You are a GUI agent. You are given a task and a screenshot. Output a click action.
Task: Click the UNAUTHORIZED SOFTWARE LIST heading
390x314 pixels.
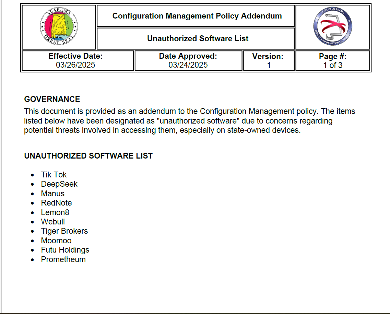(88, 156)
